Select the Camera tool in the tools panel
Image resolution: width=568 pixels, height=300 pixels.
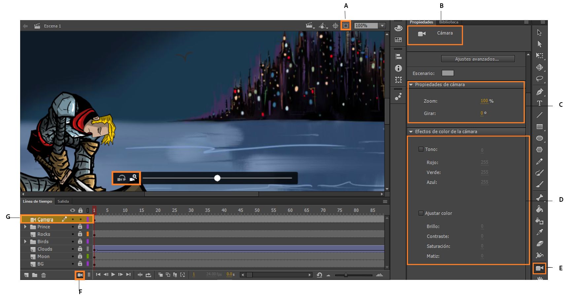point(539,268)
